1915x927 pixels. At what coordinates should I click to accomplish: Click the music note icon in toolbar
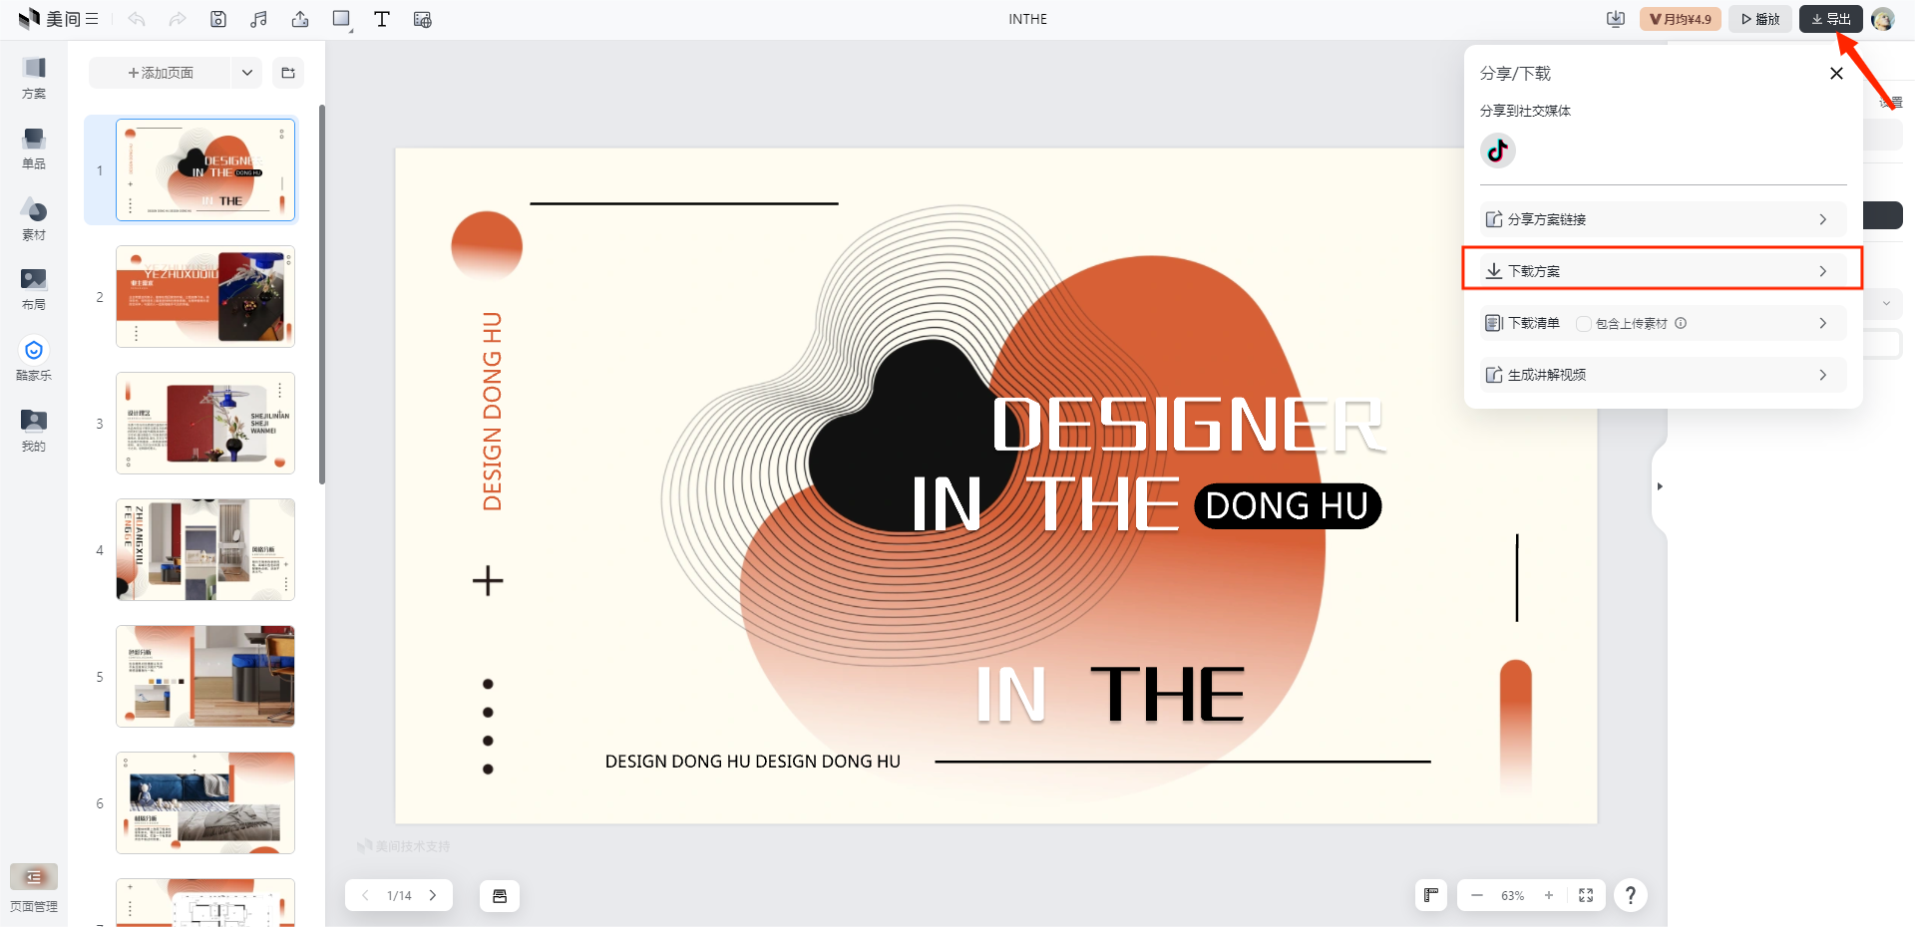[x=259, y=19]
